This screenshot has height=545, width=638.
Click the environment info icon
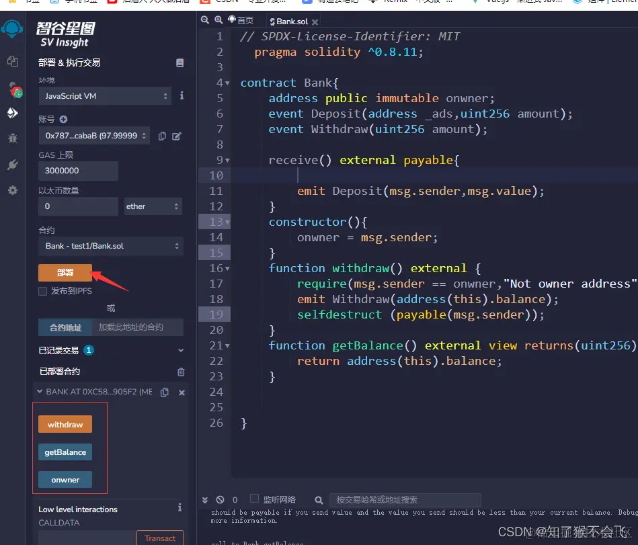182,95
